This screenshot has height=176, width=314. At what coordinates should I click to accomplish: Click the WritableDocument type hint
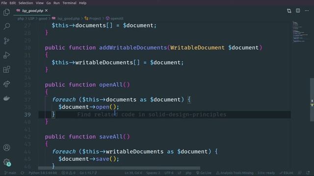[x=197, y=48]
